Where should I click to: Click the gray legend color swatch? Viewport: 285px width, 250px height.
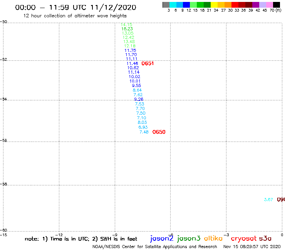[166, 5]
